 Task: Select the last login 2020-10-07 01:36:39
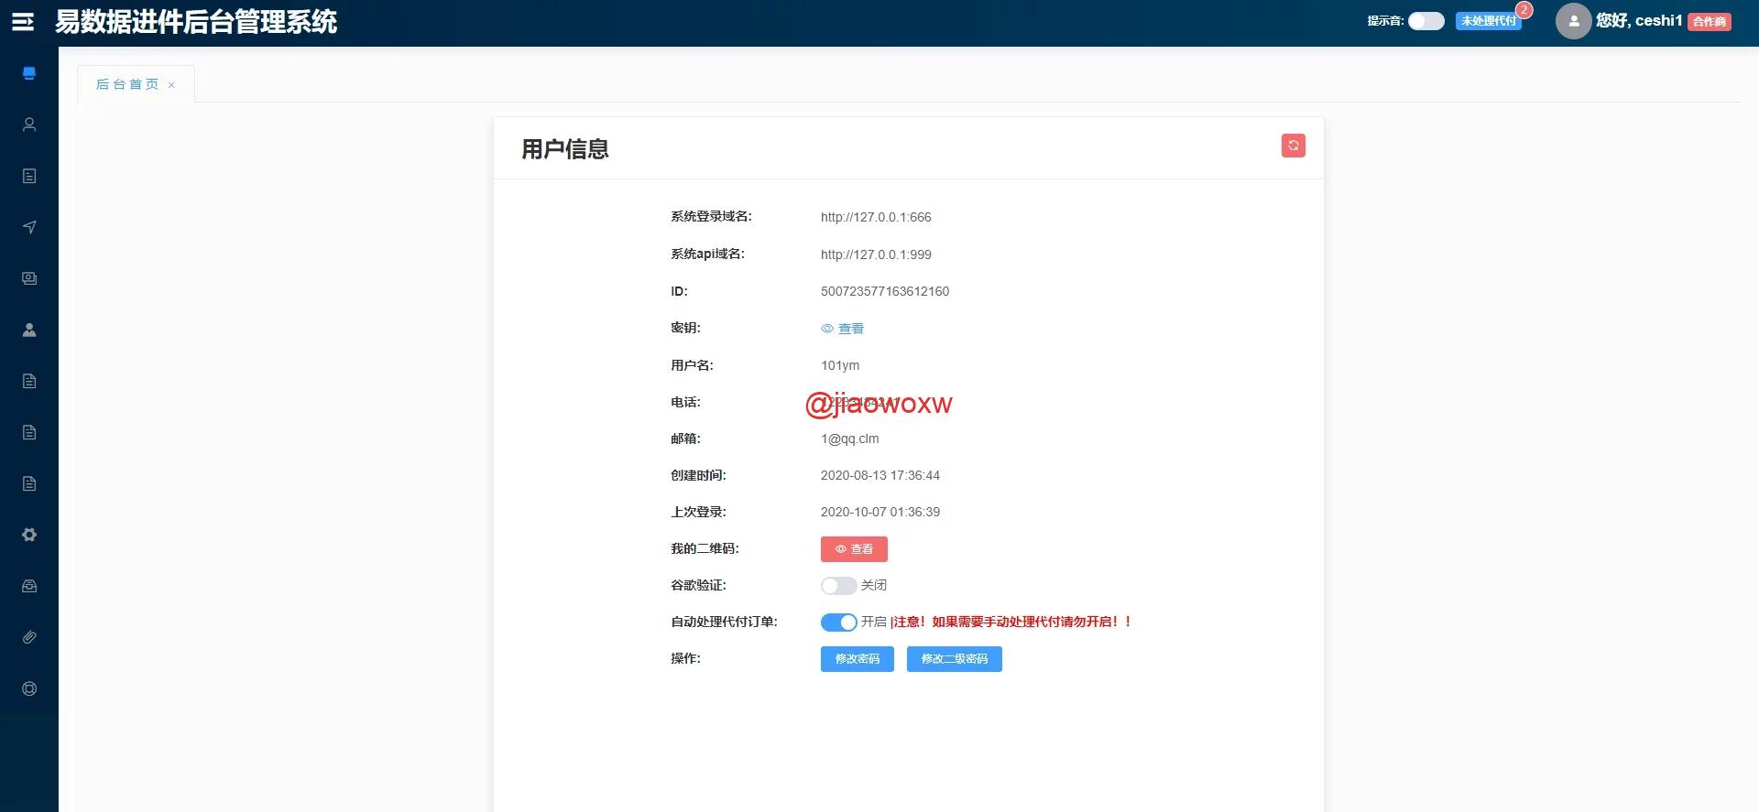(x=880, y=513)
